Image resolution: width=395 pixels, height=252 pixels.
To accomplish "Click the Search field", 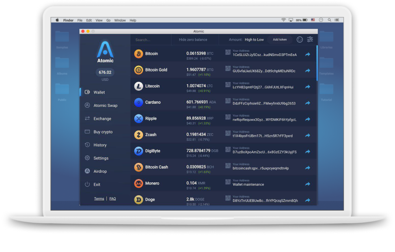I will (x=151, y=40).
